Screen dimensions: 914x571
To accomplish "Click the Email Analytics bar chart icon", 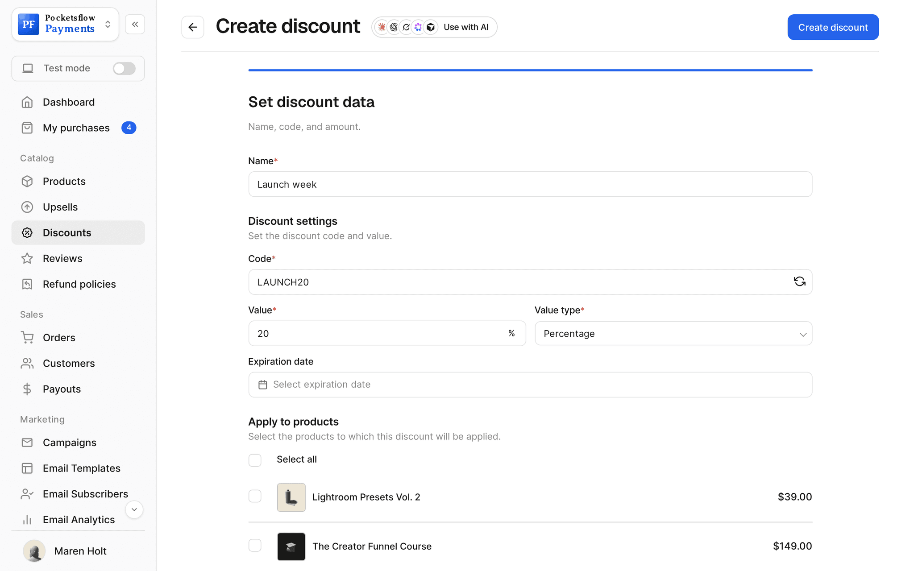I will click(x=27, y=520).
